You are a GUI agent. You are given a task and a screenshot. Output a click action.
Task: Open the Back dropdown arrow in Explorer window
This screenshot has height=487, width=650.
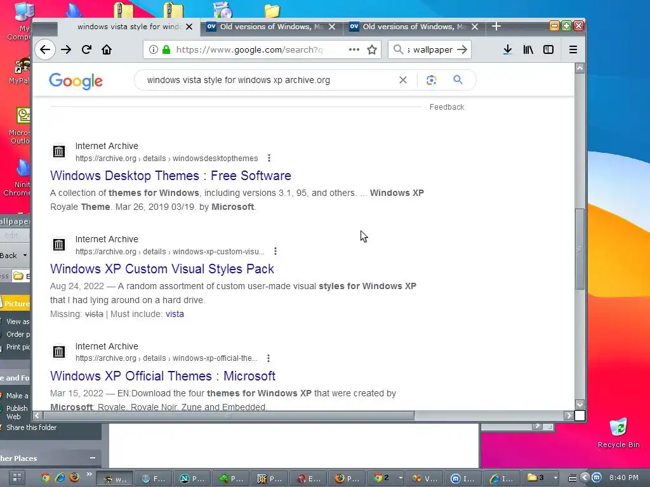pos(25,256)
